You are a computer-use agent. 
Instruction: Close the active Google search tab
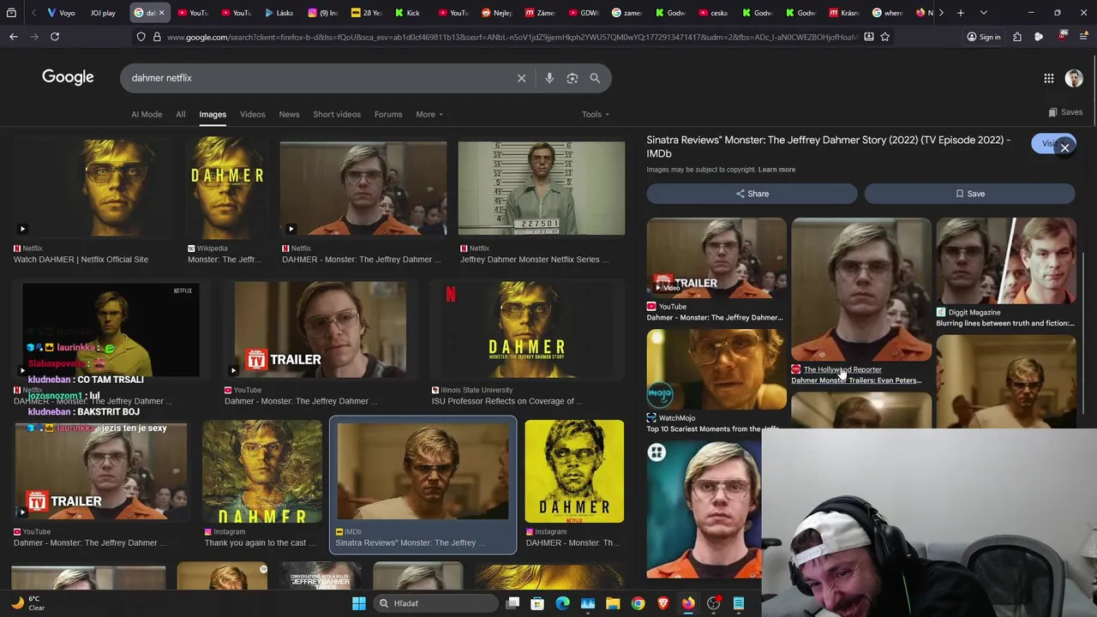161,13
